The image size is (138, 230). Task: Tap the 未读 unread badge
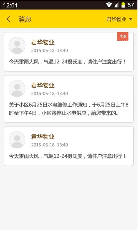pyautogui.click(x=123, y=37)
